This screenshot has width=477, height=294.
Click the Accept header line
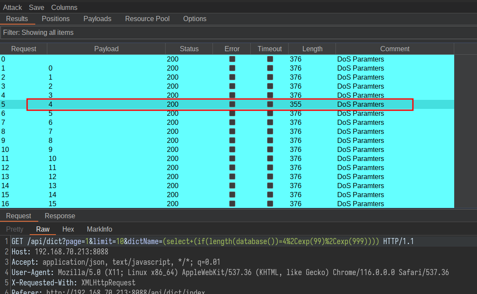(116, 262)
